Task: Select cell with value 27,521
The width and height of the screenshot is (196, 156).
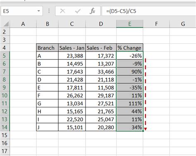Action: (x=101, y=103)
